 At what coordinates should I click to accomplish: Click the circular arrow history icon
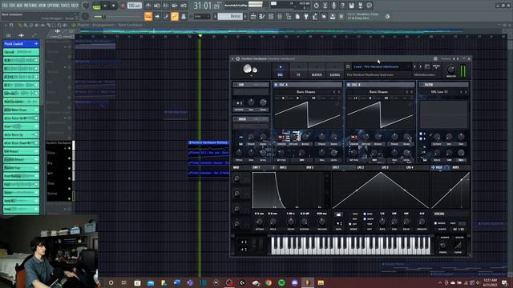(x=316, y=6)
